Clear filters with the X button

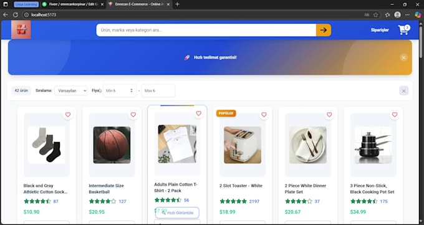point(403,91)
